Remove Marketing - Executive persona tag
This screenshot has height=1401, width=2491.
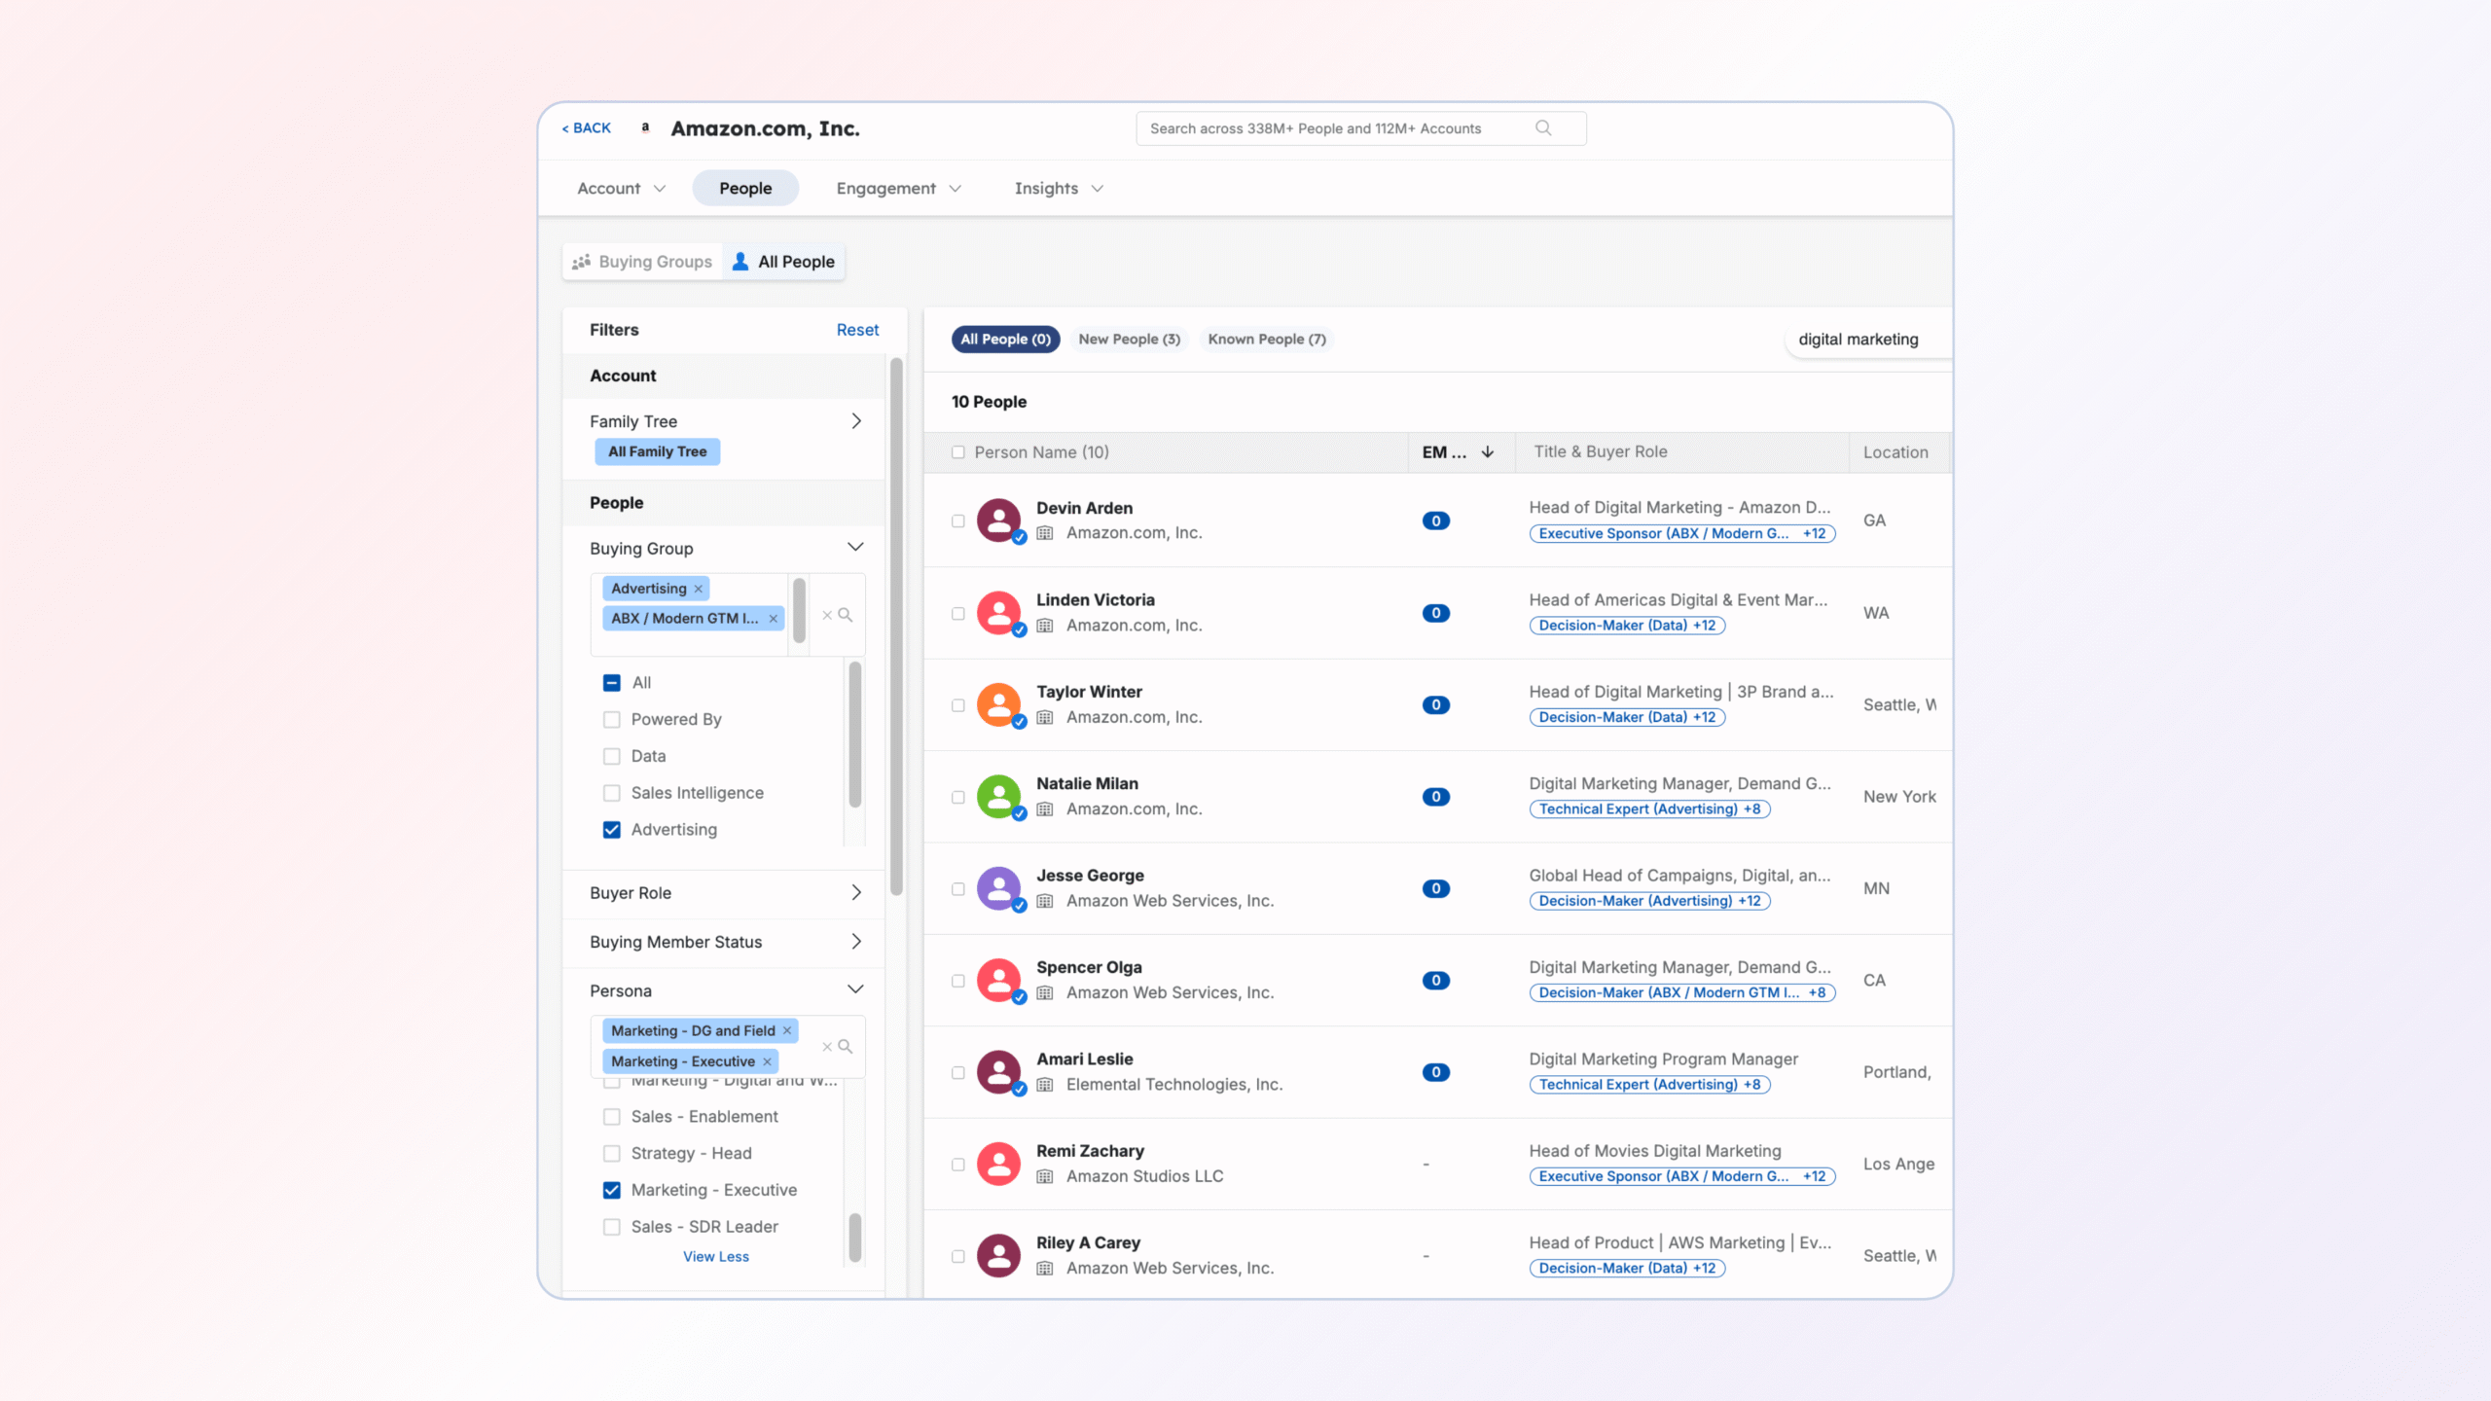pos(768,1061)
